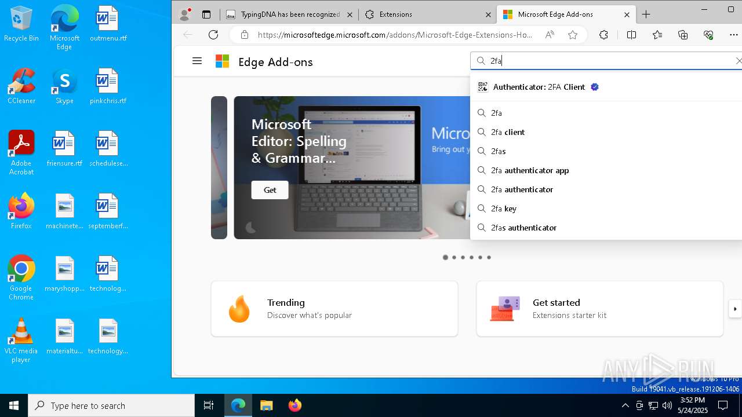Select the third carousel dot

[463, 257]
